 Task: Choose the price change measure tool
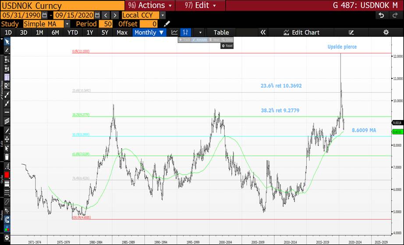7,68
